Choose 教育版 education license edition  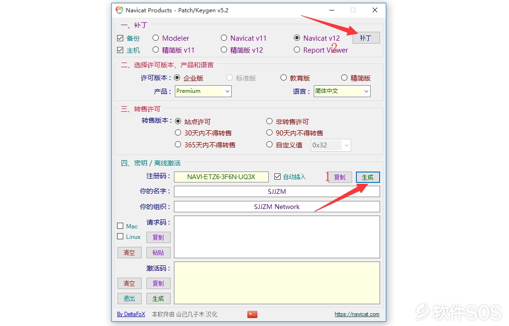click(x=284, y=78)
